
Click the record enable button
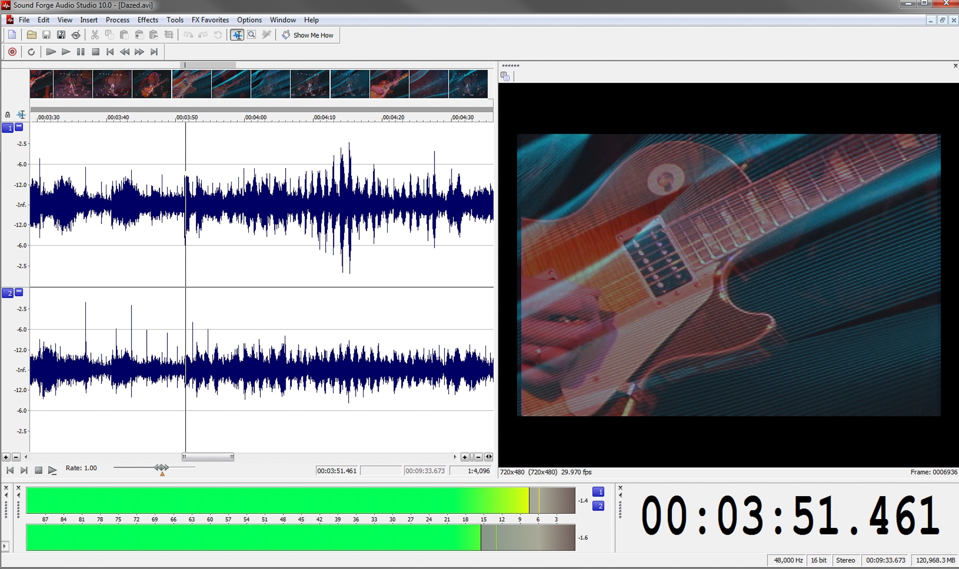coord(12,51)
